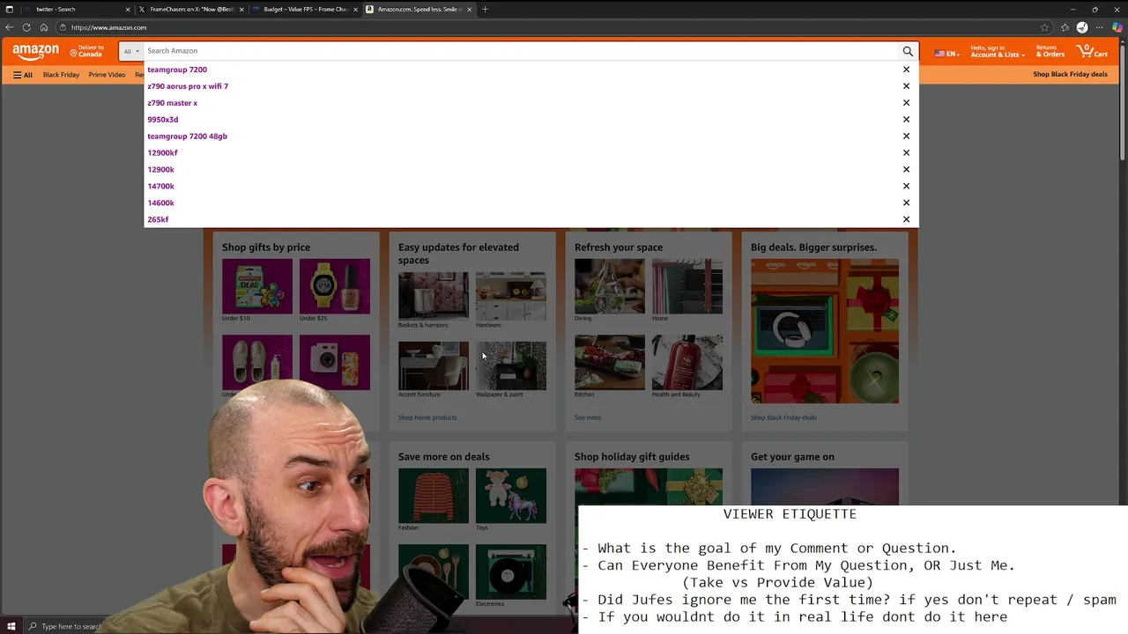Switch to the Budget – Value FPS tab
The width and height of the screenshot is (1128, 634).
point(305,9)
